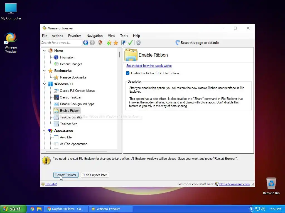Select Taskbar Location in the tree
The width and height of the screenshot is (285, 213).
click(72, 117)
